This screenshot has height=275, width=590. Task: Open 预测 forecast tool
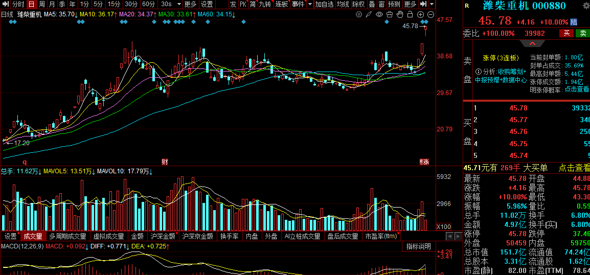tap(394, 5)
